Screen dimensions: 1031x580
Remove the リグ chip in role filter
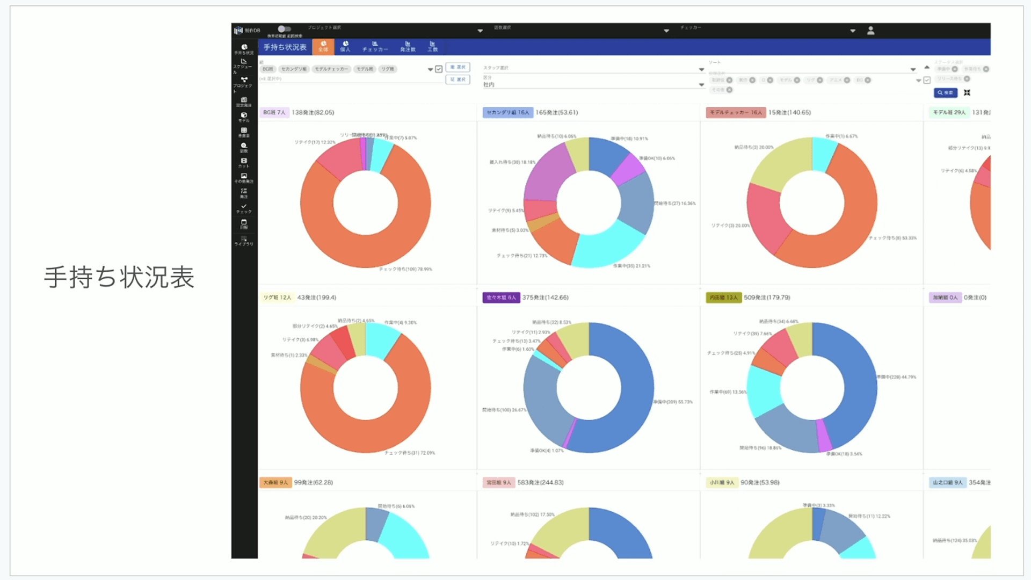(820, 80)
